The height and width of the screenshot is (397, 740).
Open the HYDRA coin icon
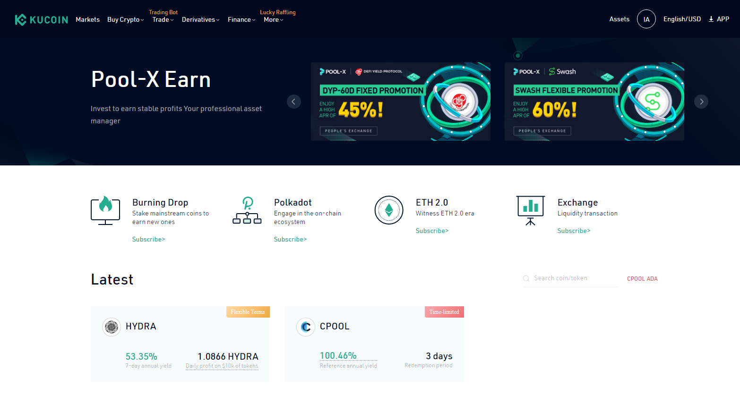(112, 327)
